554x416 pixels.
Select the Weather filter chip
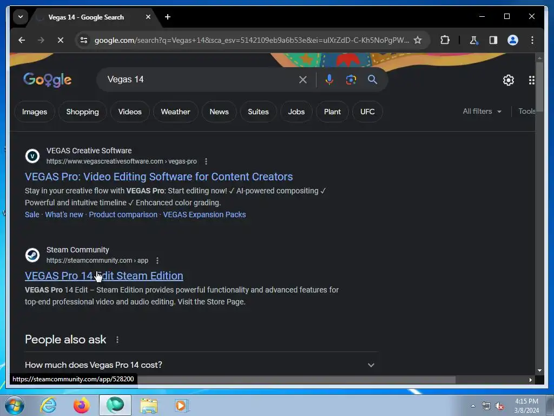coord(176,112)
